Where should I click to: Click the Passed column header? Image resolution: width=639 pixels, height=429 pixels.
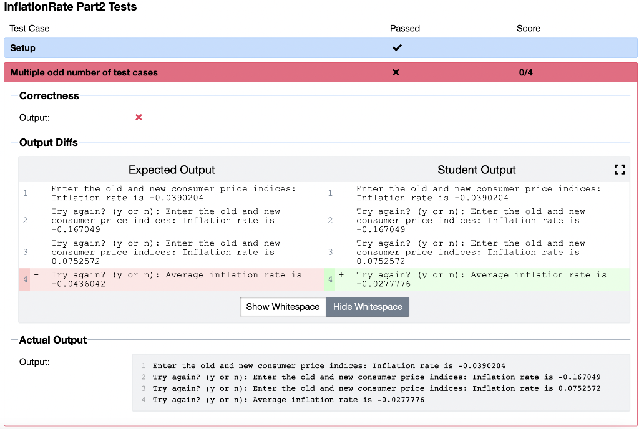pyautogui.click(x=404, y=28)
